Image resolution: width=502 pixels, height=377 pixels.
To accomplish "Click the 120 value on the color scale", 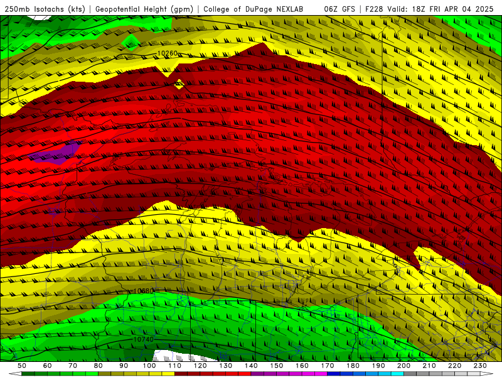I will (x=200, y=366).
